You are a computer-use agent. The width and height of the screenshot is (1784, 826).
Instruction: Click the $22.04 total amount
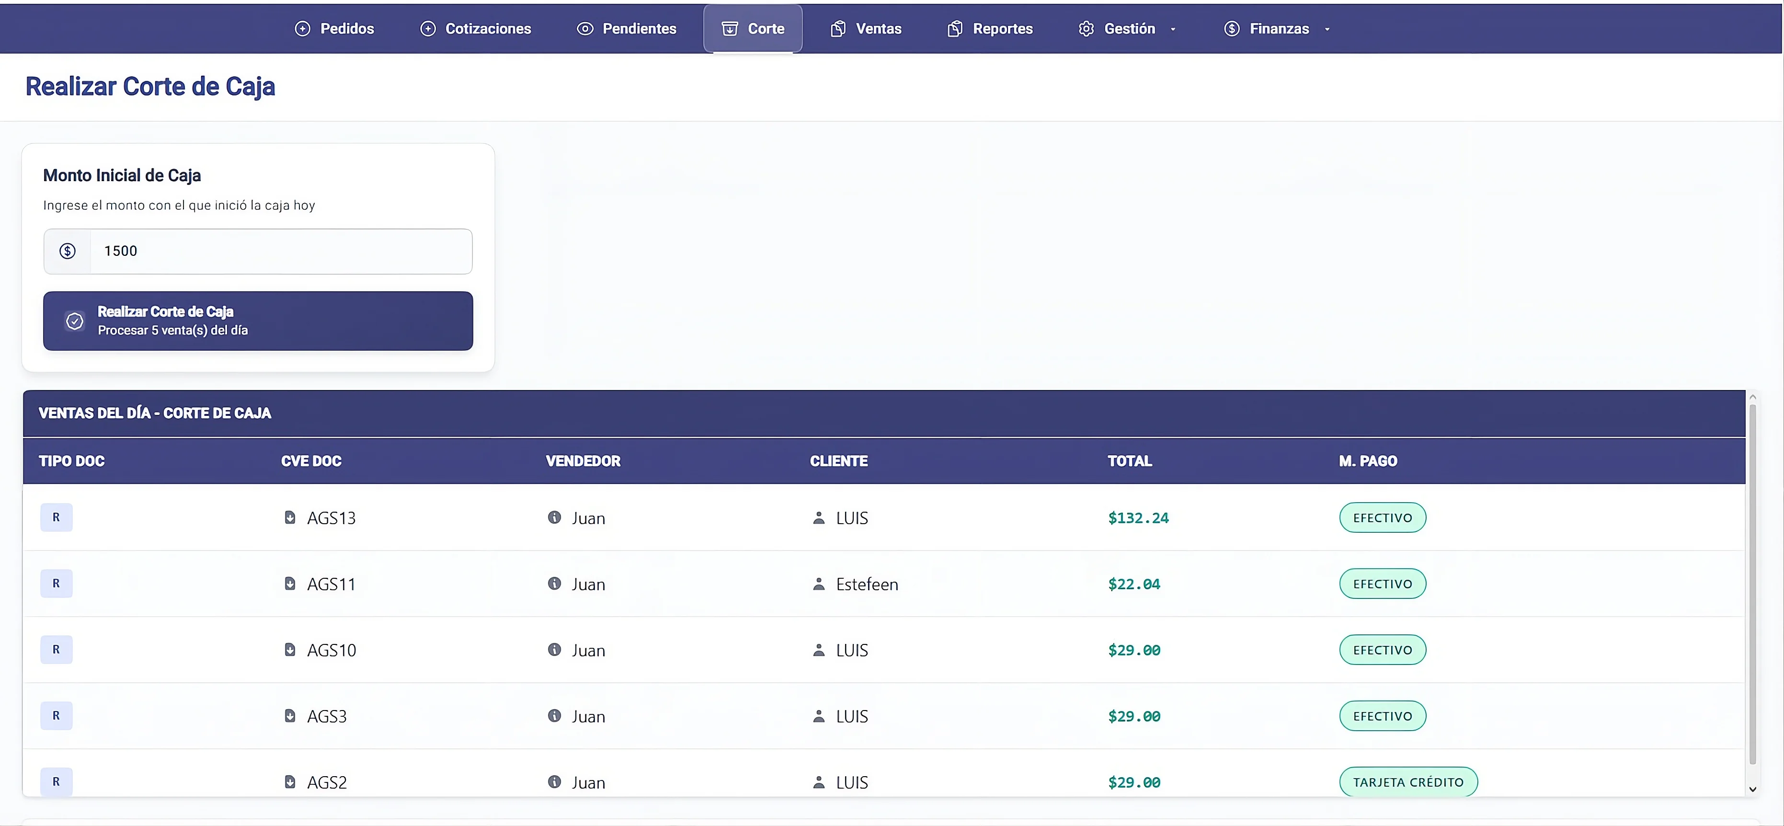pyautogui.click(x=1134, y=585)
